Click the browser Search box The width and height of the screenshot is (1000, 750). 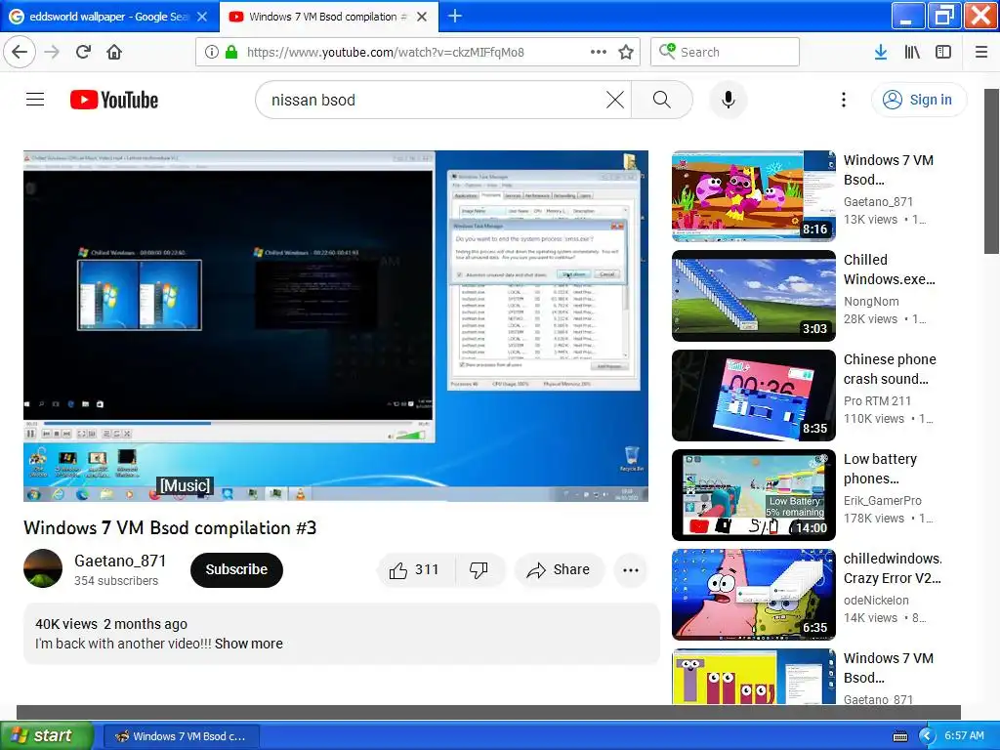[x=726, y=52]
